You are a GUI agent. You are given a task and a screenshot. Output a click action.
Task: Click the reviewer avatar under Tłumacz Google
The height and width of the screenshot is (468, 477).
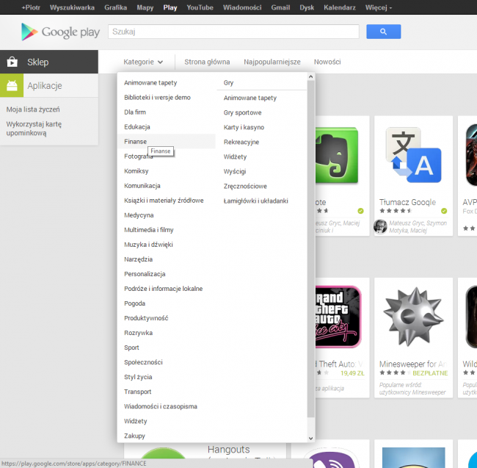380,226
